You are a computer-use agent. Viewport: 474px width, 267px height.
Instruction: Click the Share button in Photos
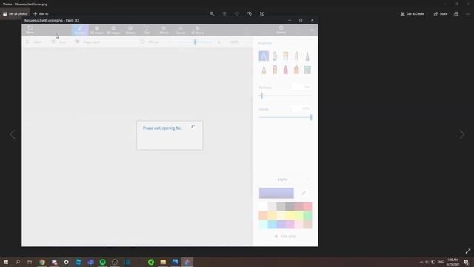pos(441,14)
